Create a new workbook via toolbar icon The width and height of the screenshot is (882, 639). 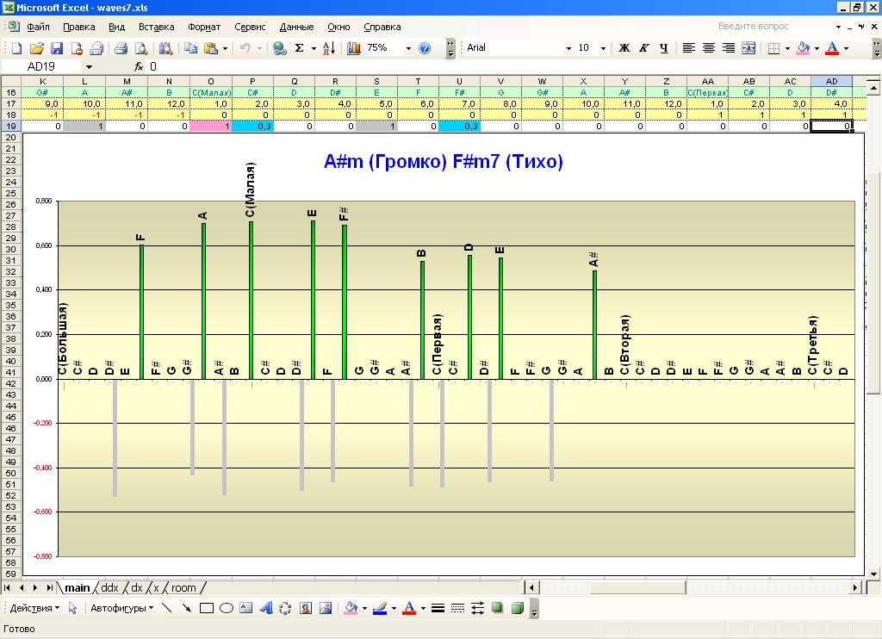coord(16,48)
